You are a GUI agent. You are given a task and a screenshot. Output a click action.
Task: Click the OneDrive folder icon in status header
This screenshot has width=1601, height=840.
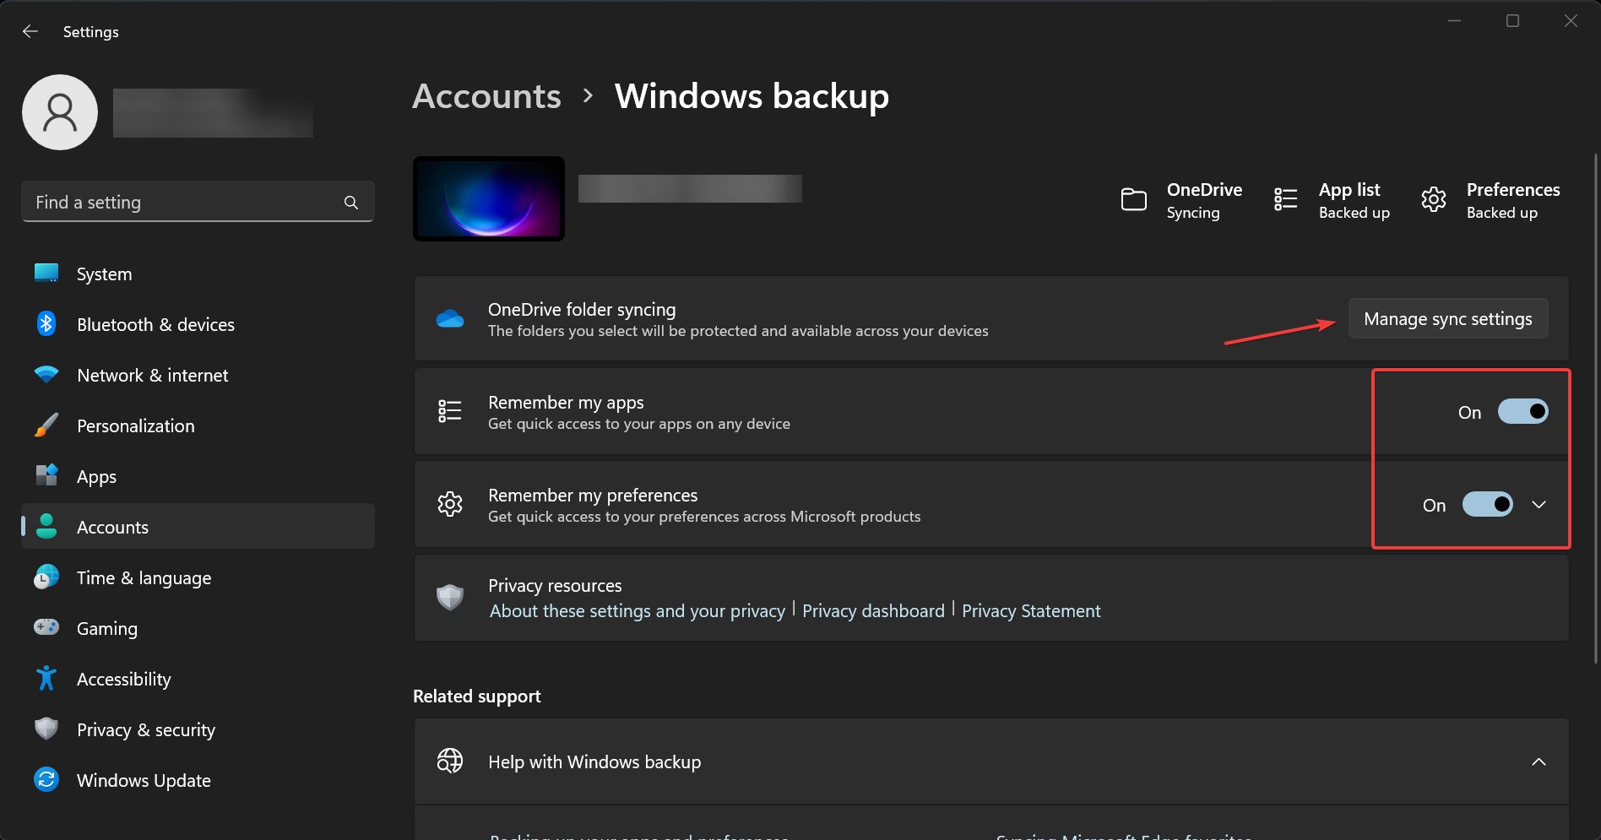pos(1133,200)
